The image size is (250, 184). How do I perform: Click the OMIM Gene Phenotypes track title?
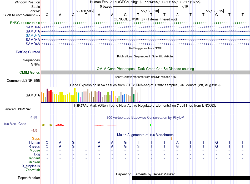pyautogui.click(x=145, y=69)
